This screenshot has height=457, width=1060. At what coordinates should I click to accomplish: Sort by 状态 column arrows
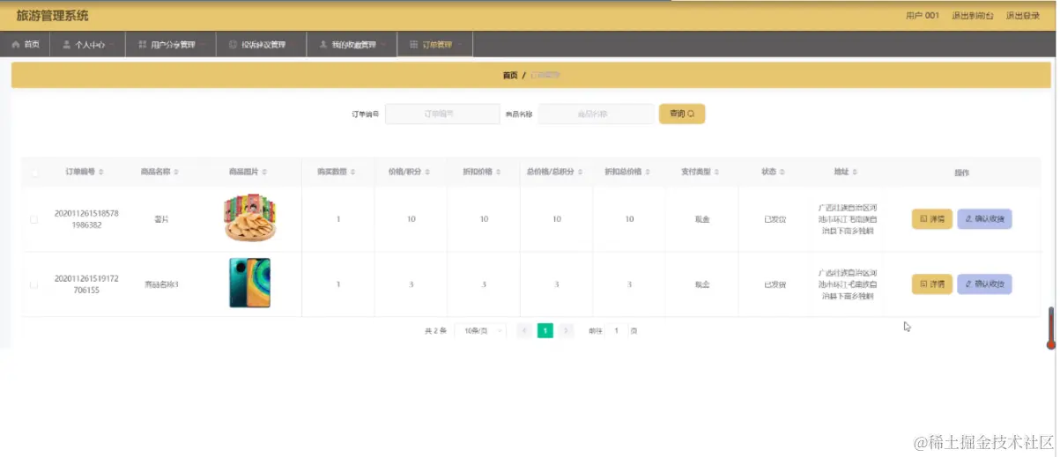782,172
